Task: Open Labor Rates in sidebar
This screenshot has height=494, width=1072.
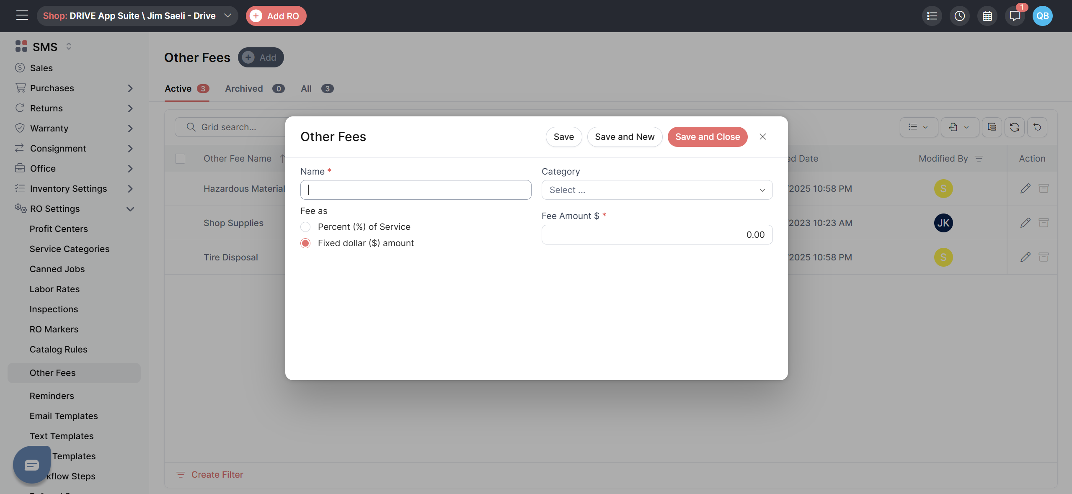Action: coord(54,289)
